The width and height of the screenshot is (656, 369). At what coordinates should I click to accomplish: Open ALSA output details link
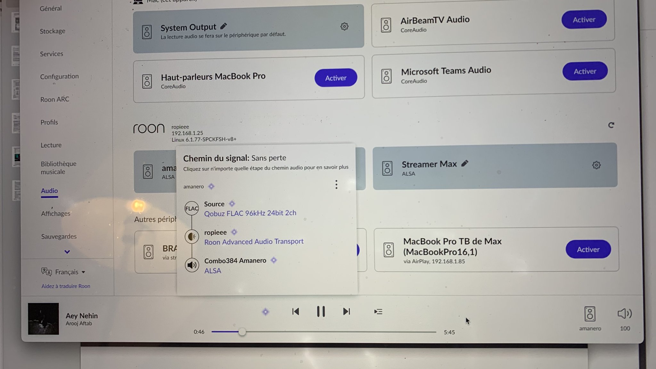(x=213, y=271)
